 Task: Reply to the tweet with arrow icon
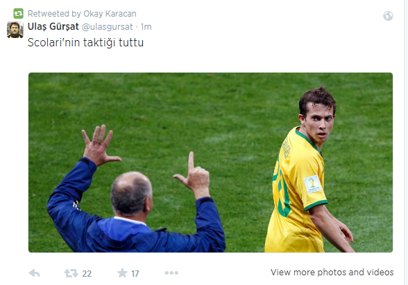click(x=35, y=273)
